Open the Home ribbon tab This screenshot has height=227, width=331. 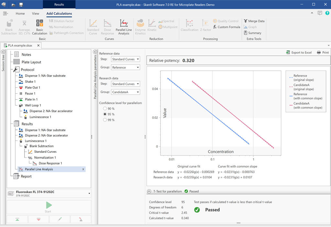coord(20,14)
